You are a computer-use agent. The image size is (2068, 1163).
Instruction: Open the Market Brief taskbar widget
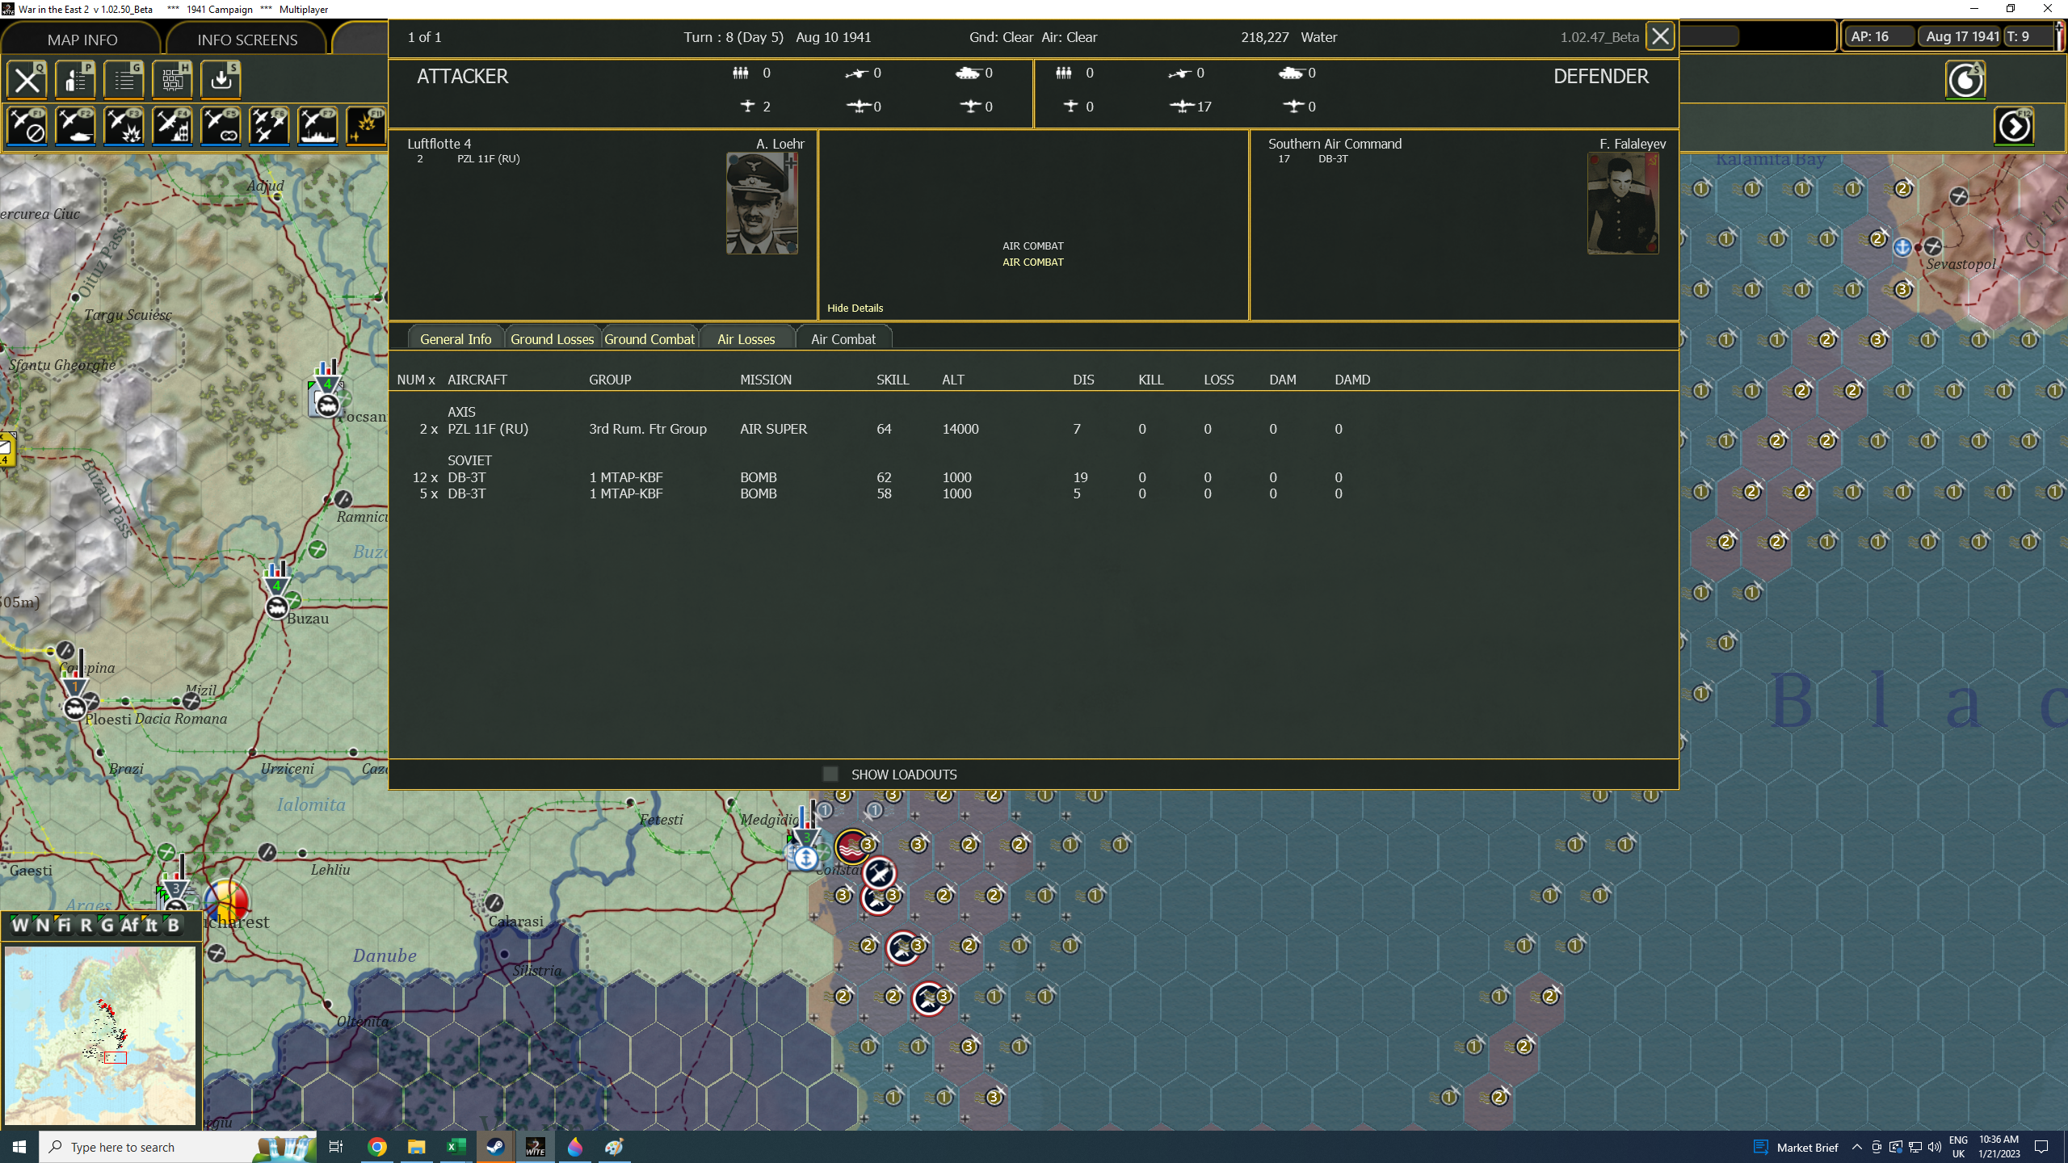click(1795, 1147)
